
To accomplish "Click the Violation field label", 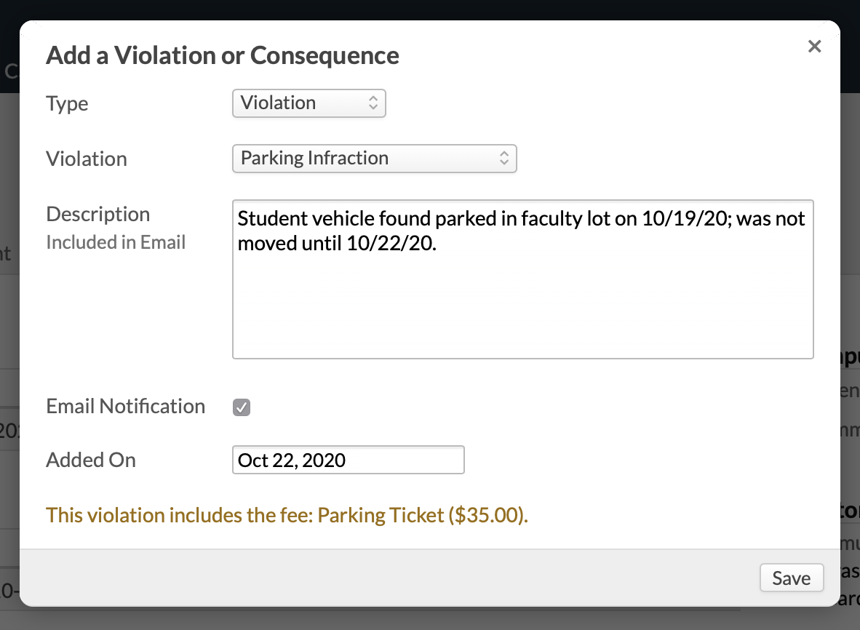I will click(87, 159).
